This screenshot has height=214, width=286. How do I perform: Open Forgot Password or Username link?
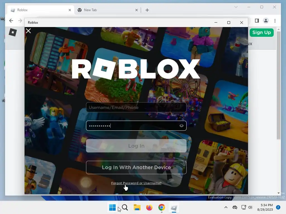point(136,183)
